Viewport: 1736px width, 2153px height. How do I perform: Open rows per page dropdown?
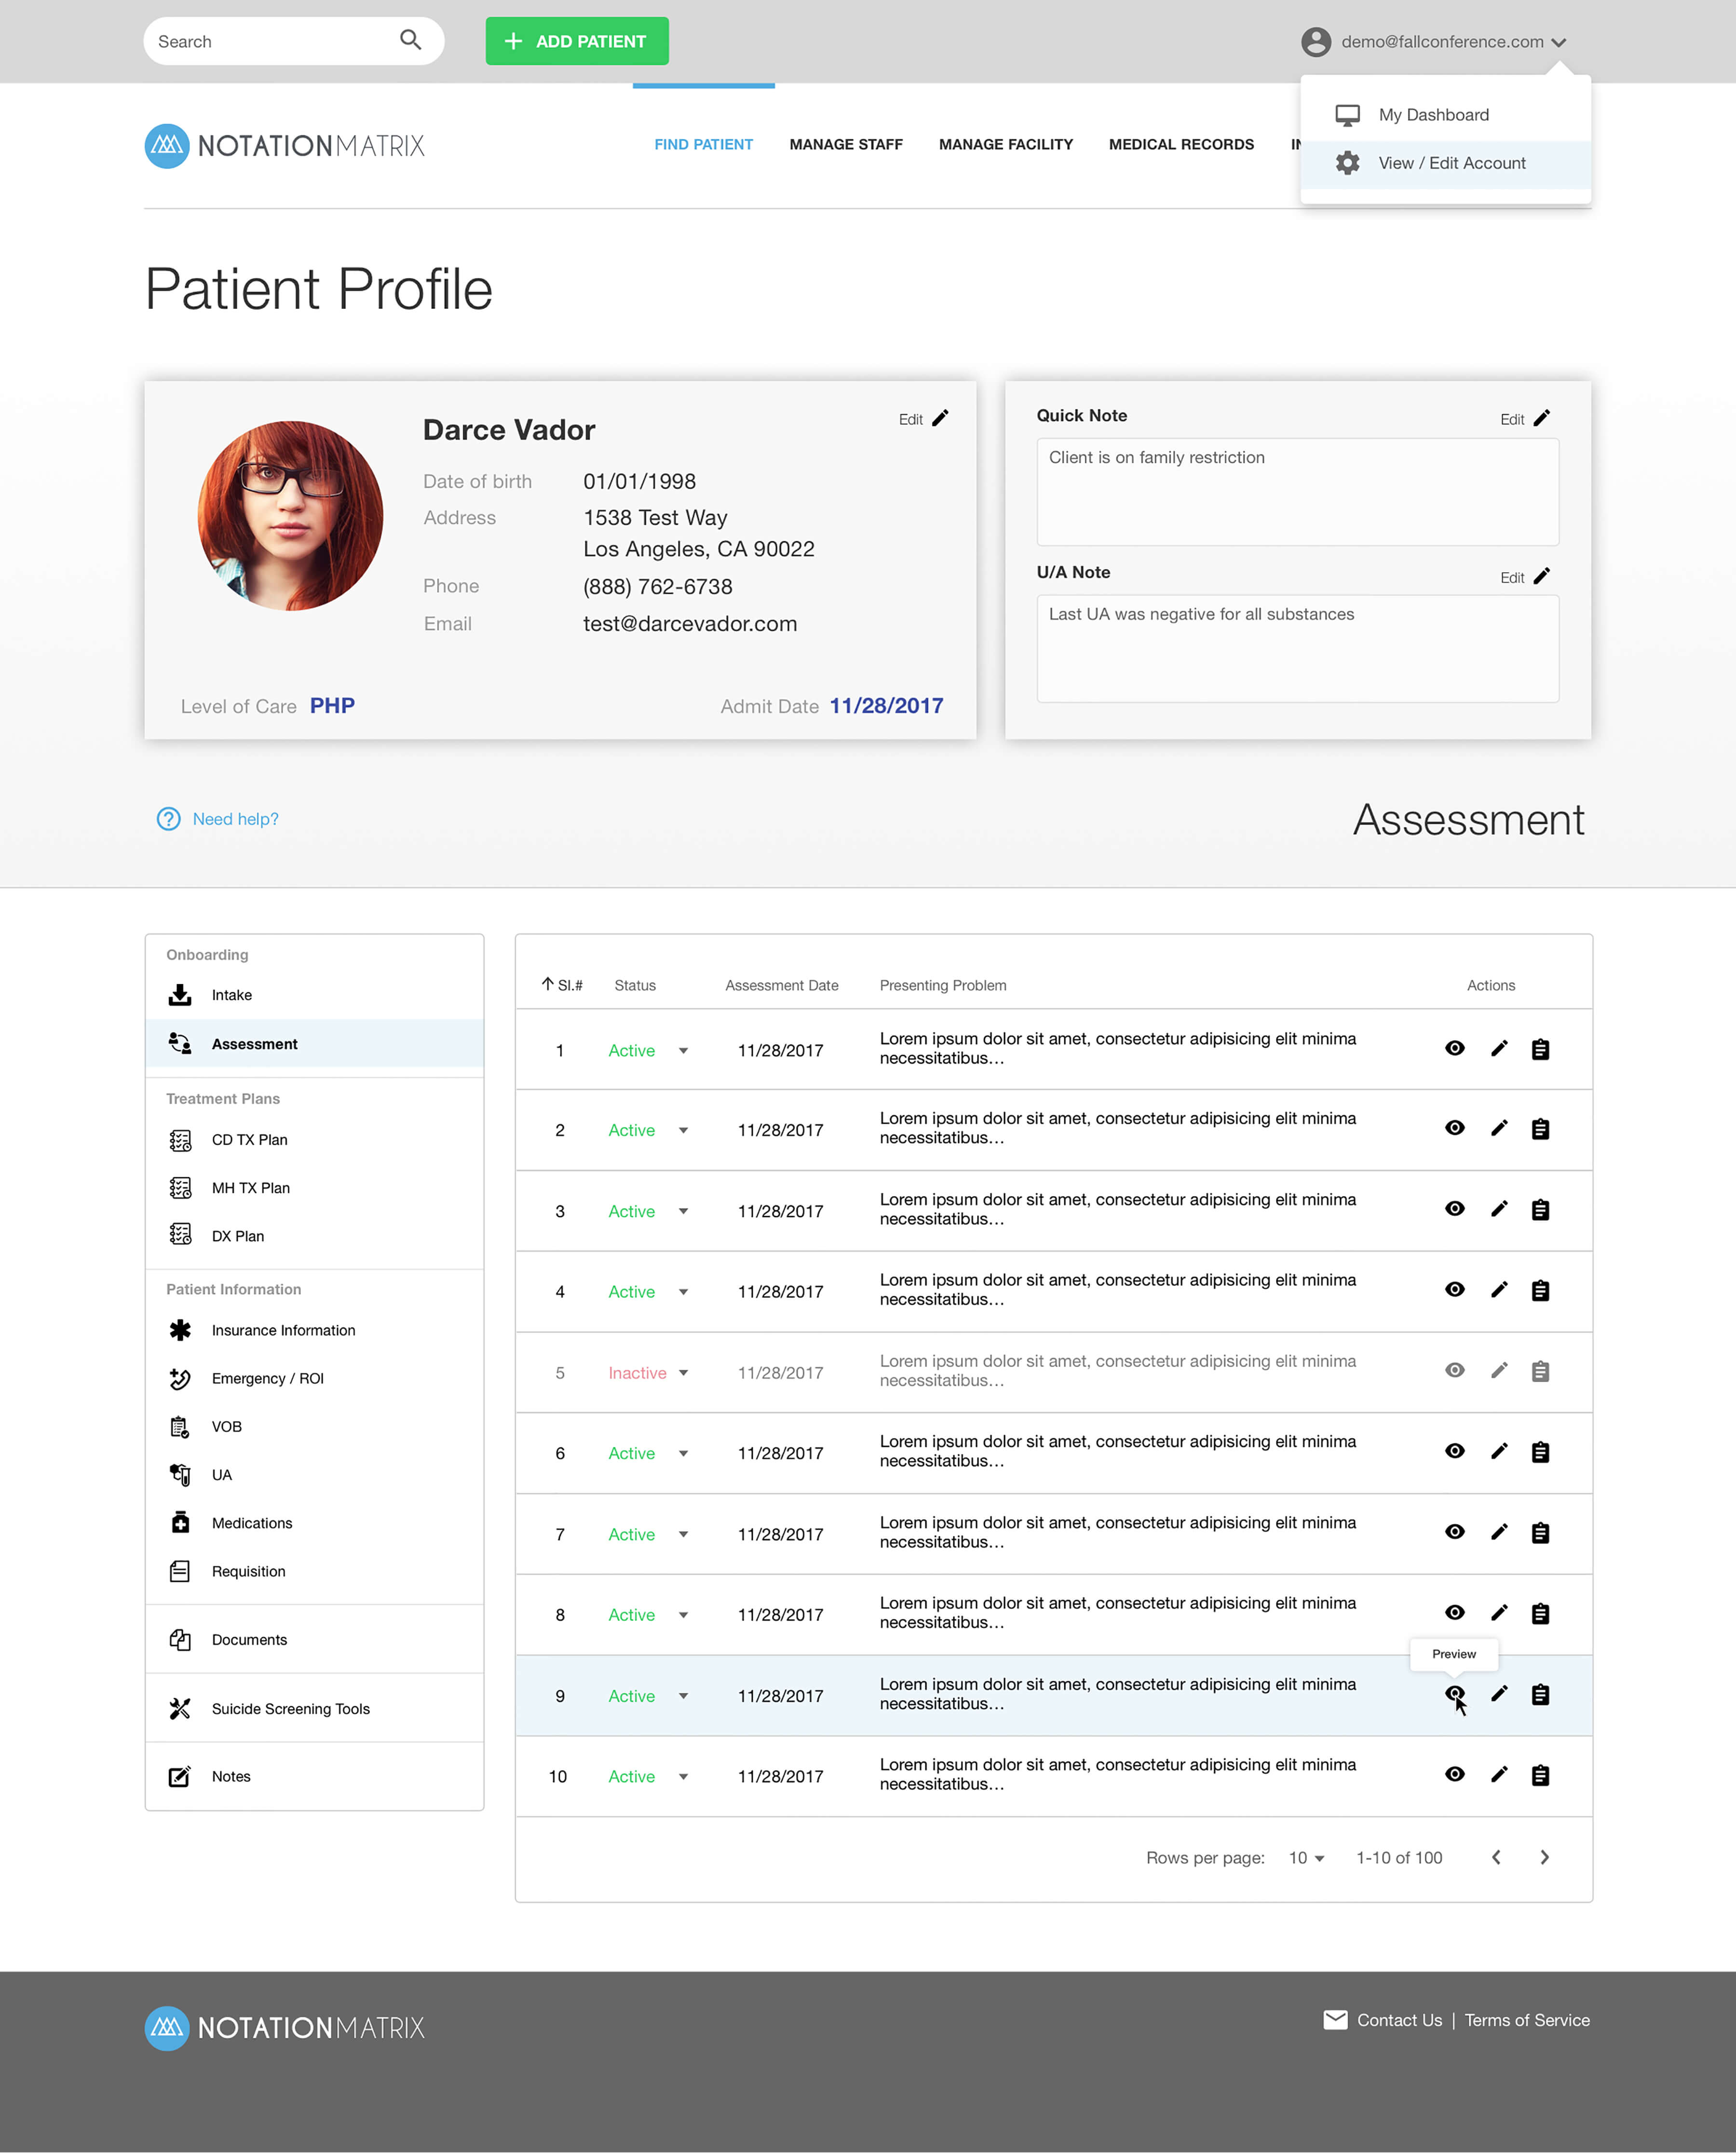(1306, 1858)
